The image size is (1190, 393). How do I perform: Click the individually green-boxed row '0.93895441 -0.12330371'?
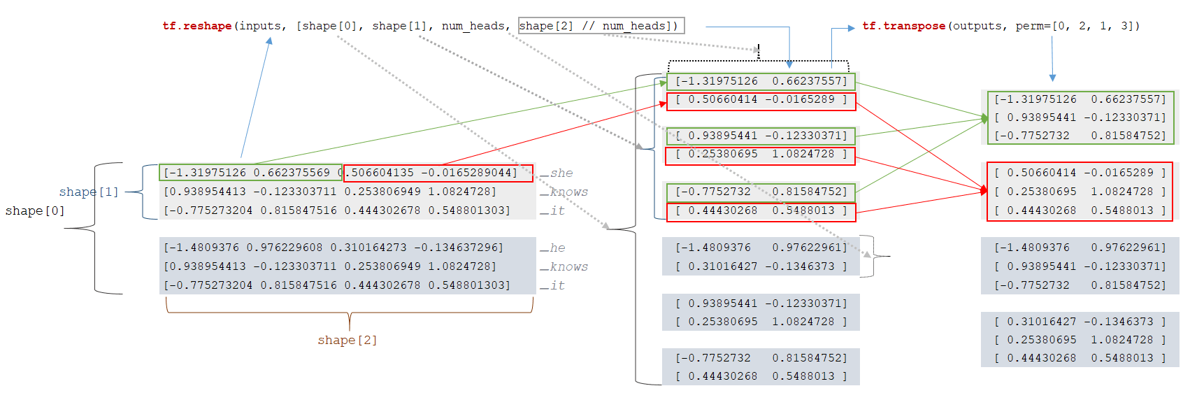[x=761, y=136]
